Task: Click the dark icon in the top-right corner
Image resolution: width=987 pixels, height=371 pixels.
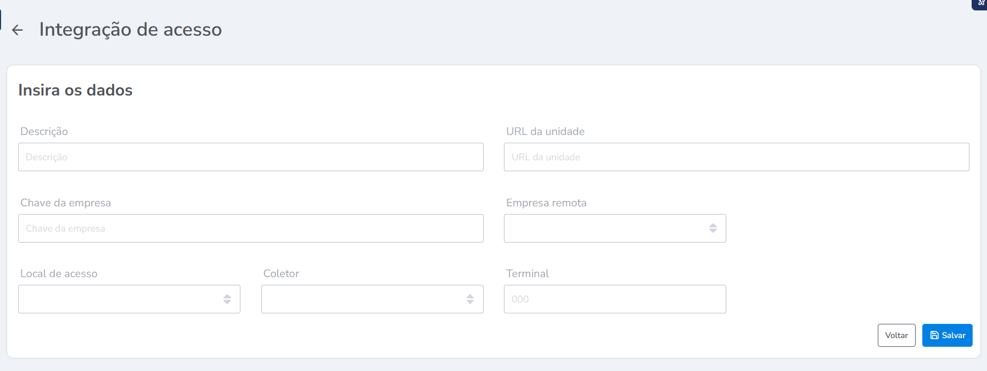Action: coord(981,3)
